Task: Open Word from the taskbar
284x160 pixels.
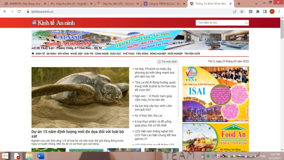Action: coord(40,156)
